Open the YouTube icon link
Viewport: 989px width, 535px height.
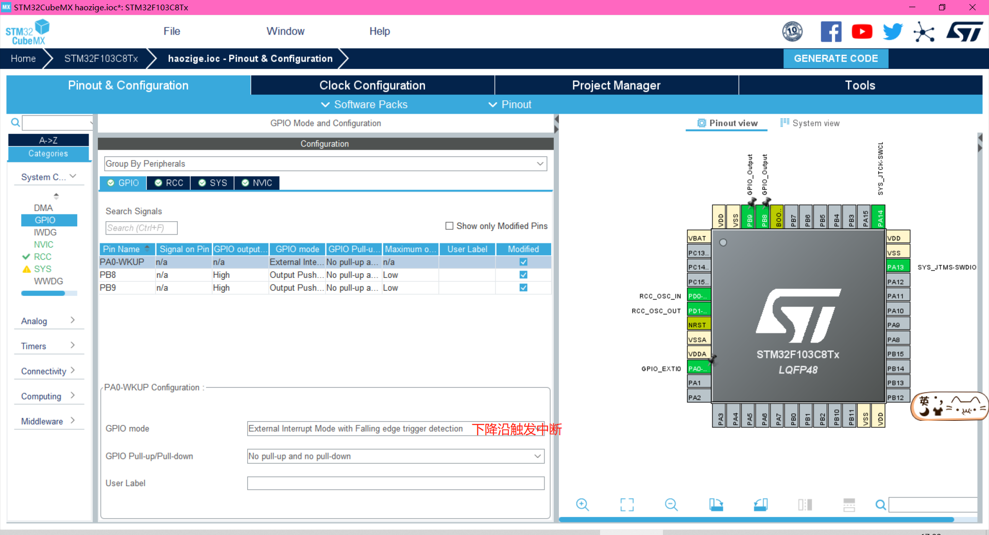point(862,32)
